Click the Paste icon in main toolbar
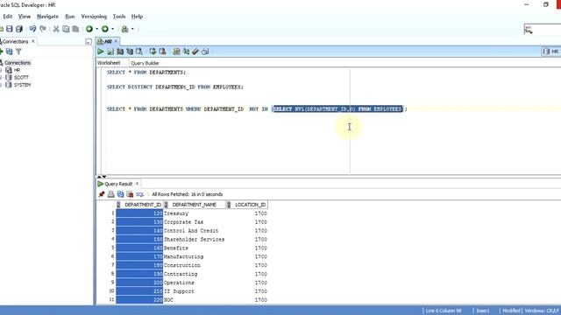 click(x=75, y=29)
